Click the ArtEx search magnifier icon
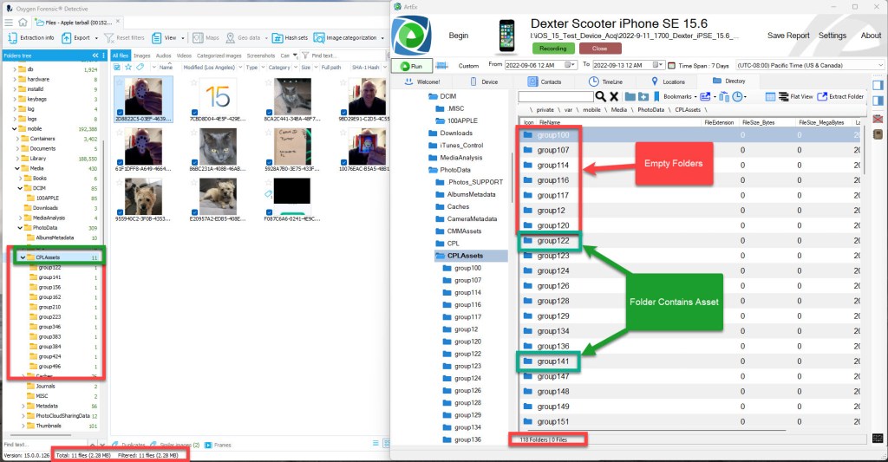Image resolution: width=888 pixels, height=462 pixels. (x=598, y=96)
